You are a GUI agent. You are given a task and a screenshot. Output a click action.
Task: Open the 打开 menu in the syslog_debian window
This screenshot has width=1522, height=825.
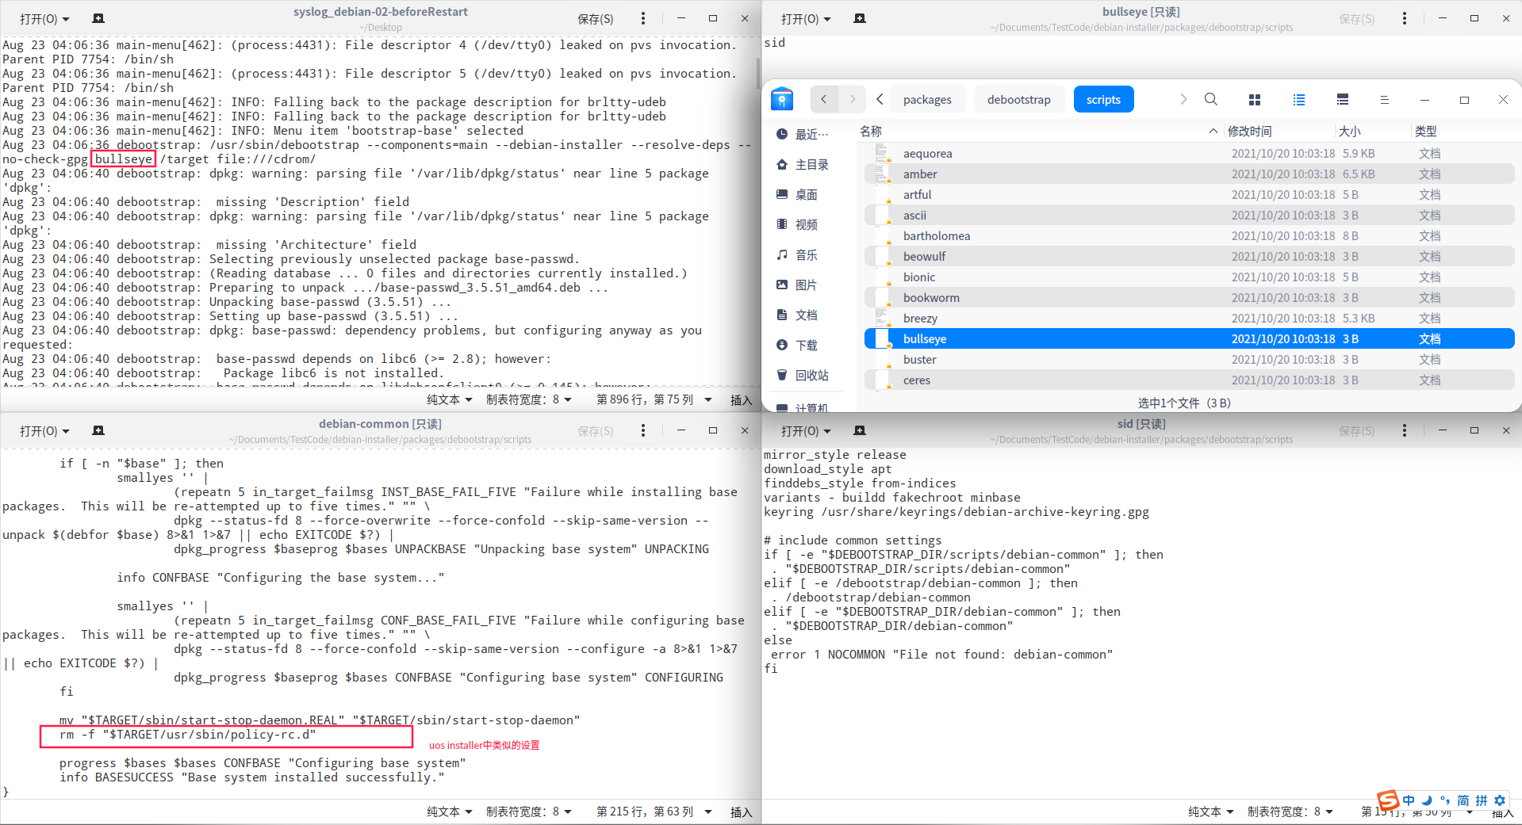[x=44, y=19]
